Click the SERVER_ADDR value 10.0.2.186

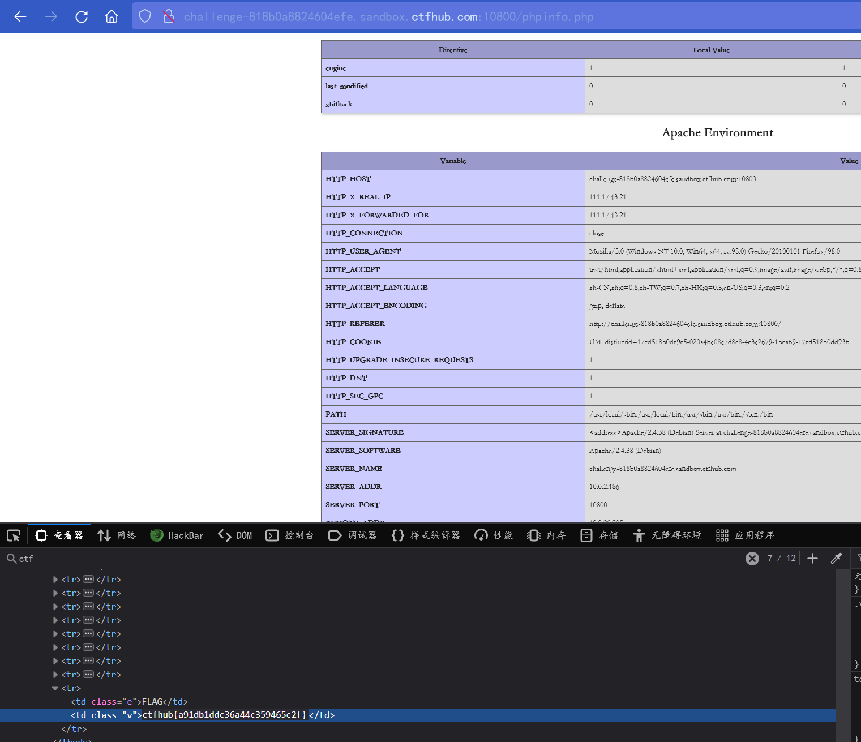click(604, 487)
